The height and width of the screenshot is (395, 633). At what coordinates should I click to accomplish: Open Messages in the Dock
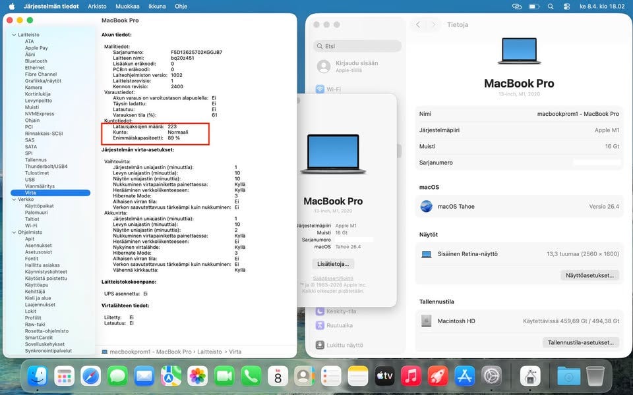[x=117, y=377]
